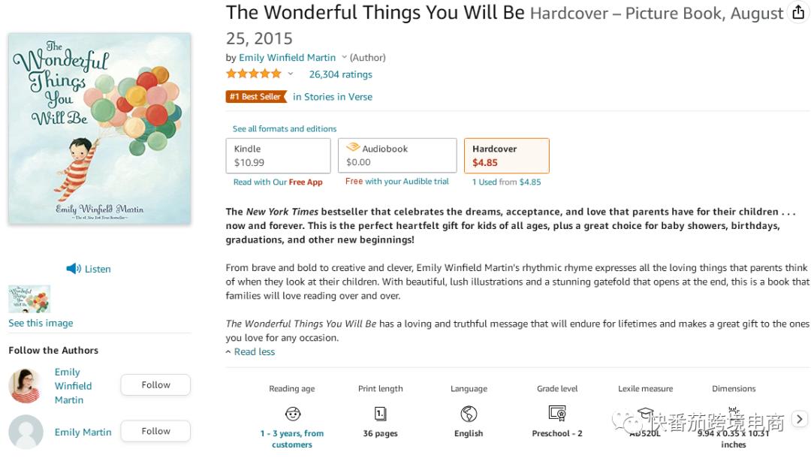Click the Print length page icon
Image resolution: width=811 pixels, height=458 pixels.
pyautogui.click(x=380, y=414)
